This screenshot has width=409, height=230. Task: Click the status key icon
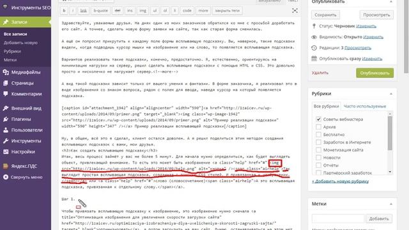[314, 26]
